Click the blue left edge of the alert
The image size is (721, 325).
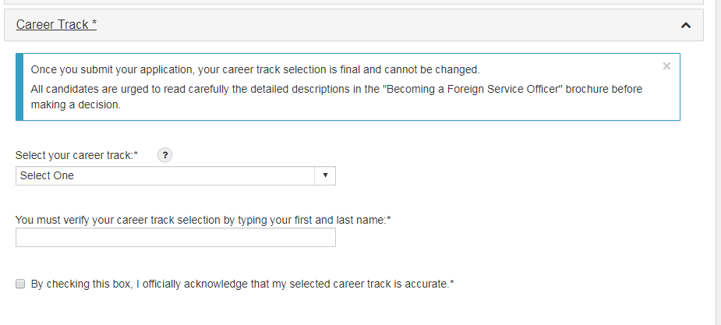click(x=19, y=87)
